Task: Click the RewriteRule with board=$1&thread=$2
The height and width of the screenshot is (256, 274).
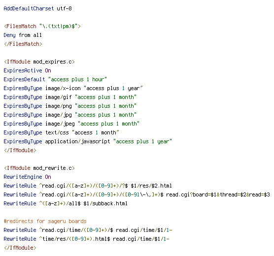Action: point(137,194)
